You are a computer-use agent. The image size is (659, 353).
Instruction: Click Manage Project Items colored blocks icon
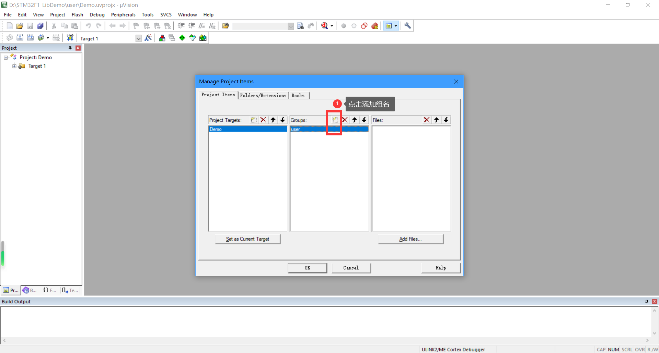(x=162, y=38)
